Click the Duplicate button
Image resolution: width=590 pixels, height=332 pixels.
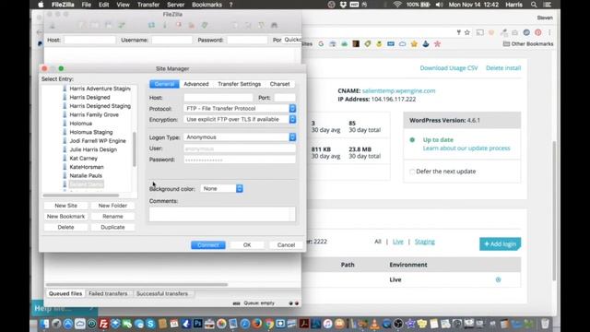(112, 228)
